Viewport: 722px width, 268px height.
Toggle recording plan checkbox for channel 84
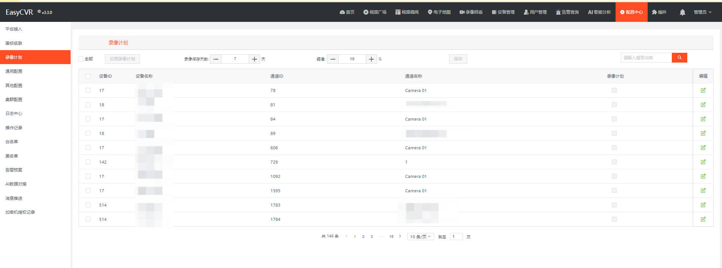(x=614, y=119)
